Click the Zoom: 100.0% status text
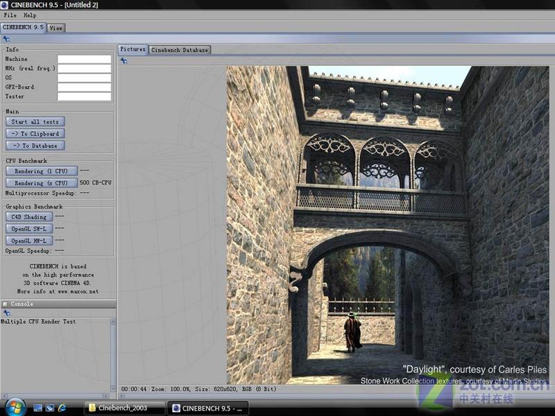This screenshot has height=416, width=555. (171, 389)
